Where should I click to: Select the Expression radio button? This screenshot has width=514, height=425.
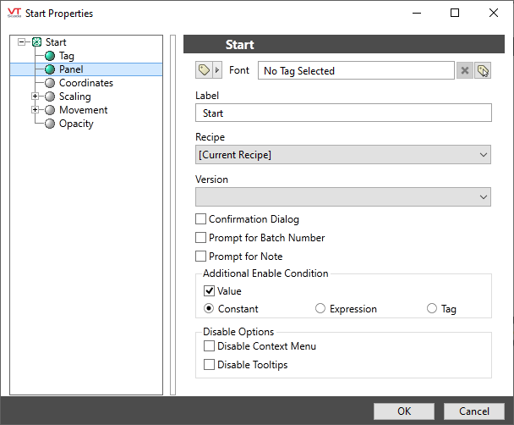point(320,309)
